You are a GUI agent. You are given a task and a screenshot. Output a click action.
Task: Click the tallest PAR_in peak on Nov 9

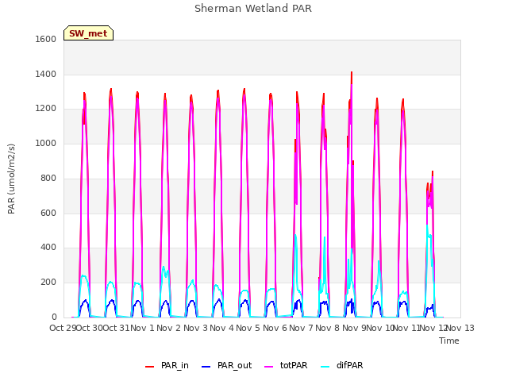(x=352, y=72)
